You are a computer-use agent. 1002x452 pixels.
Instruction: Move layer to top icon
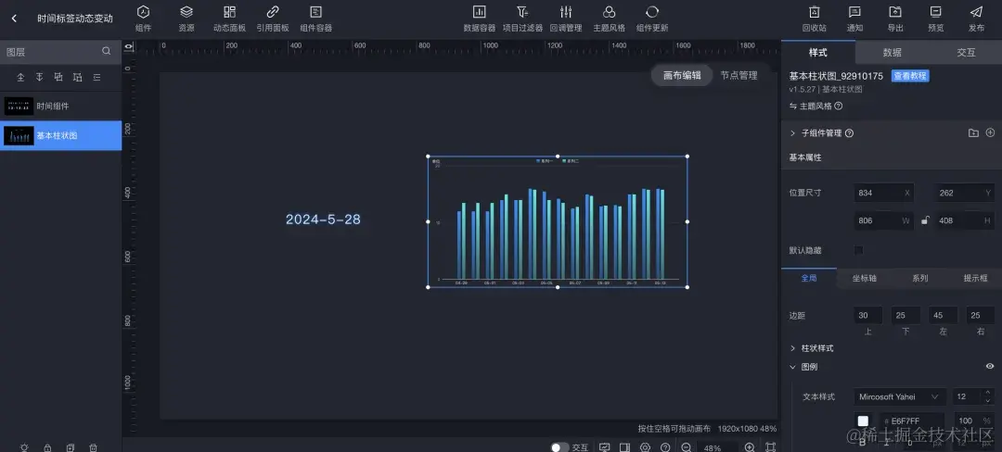20,77
